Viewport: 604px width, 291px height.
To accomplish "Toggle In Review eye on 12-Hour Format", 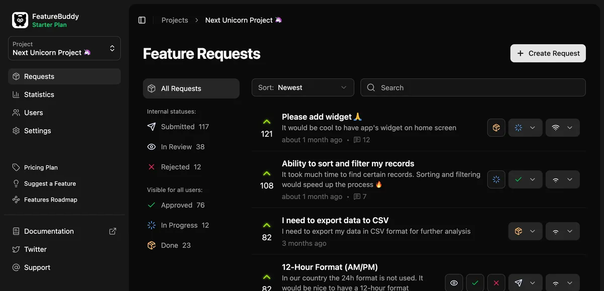I will click(x=454, y=283).
